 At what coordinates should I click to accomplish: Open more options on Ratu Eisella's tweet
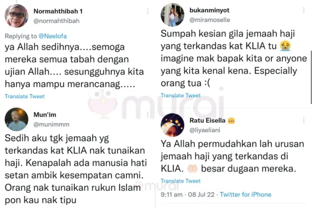tap(304, 120)
